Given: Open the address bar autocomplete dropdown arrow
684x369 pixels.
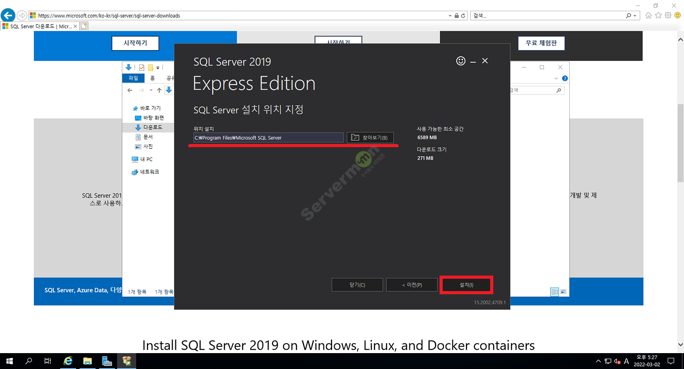Looking at the screenshot, I should [450, 15].
